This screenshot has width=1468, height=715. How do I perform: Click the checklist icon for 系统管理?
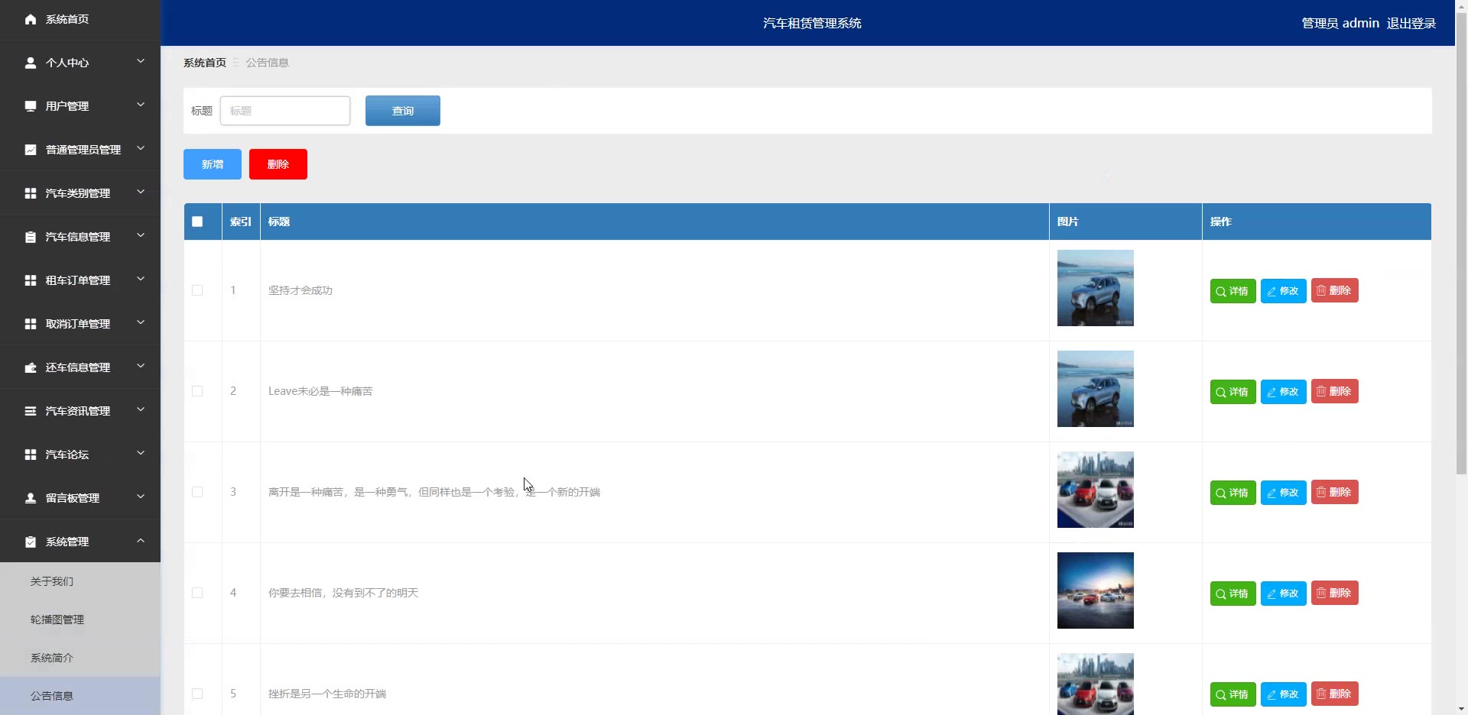[31, 542]
